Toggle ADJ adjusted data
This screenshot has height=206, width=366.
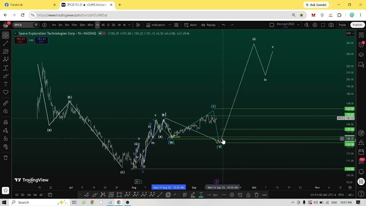351,195
